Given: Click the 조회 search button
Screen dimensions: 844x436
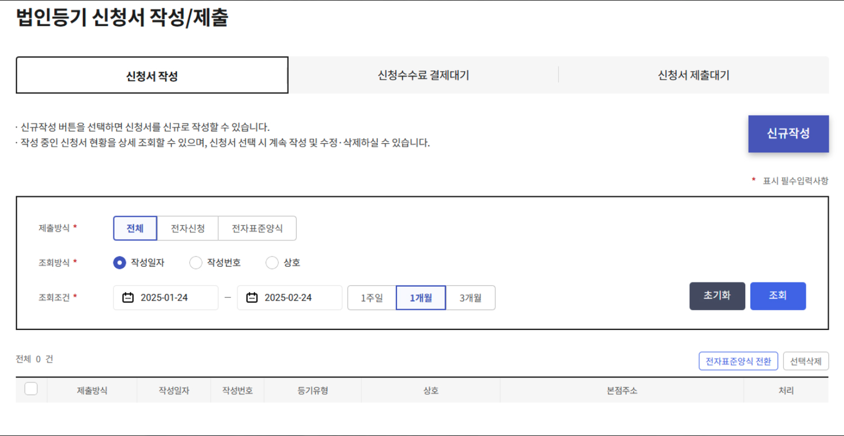Looking at the screenshot, I should (x=779, y=296).
